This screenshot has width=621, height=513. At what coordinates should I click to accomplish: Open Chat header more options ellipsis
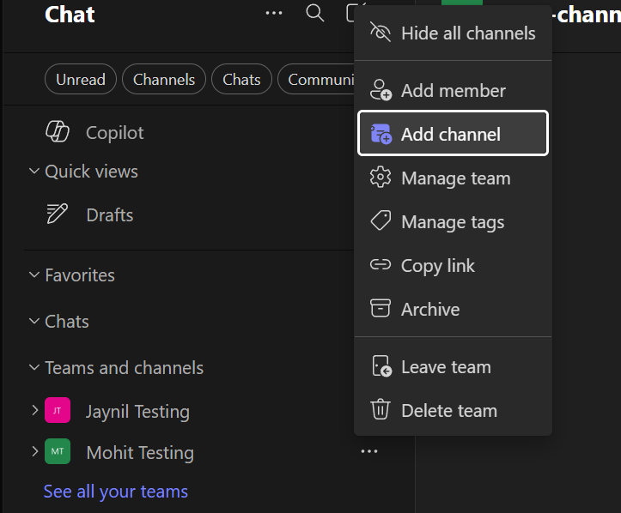pos(274,13)
